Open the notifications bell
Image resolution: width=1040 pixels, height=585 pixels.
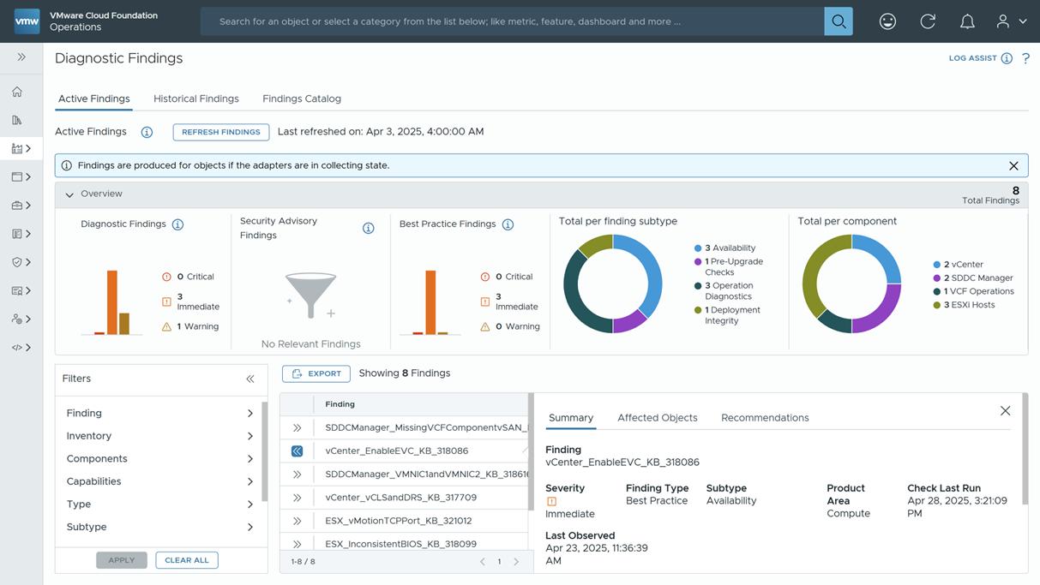pos(967,21)
